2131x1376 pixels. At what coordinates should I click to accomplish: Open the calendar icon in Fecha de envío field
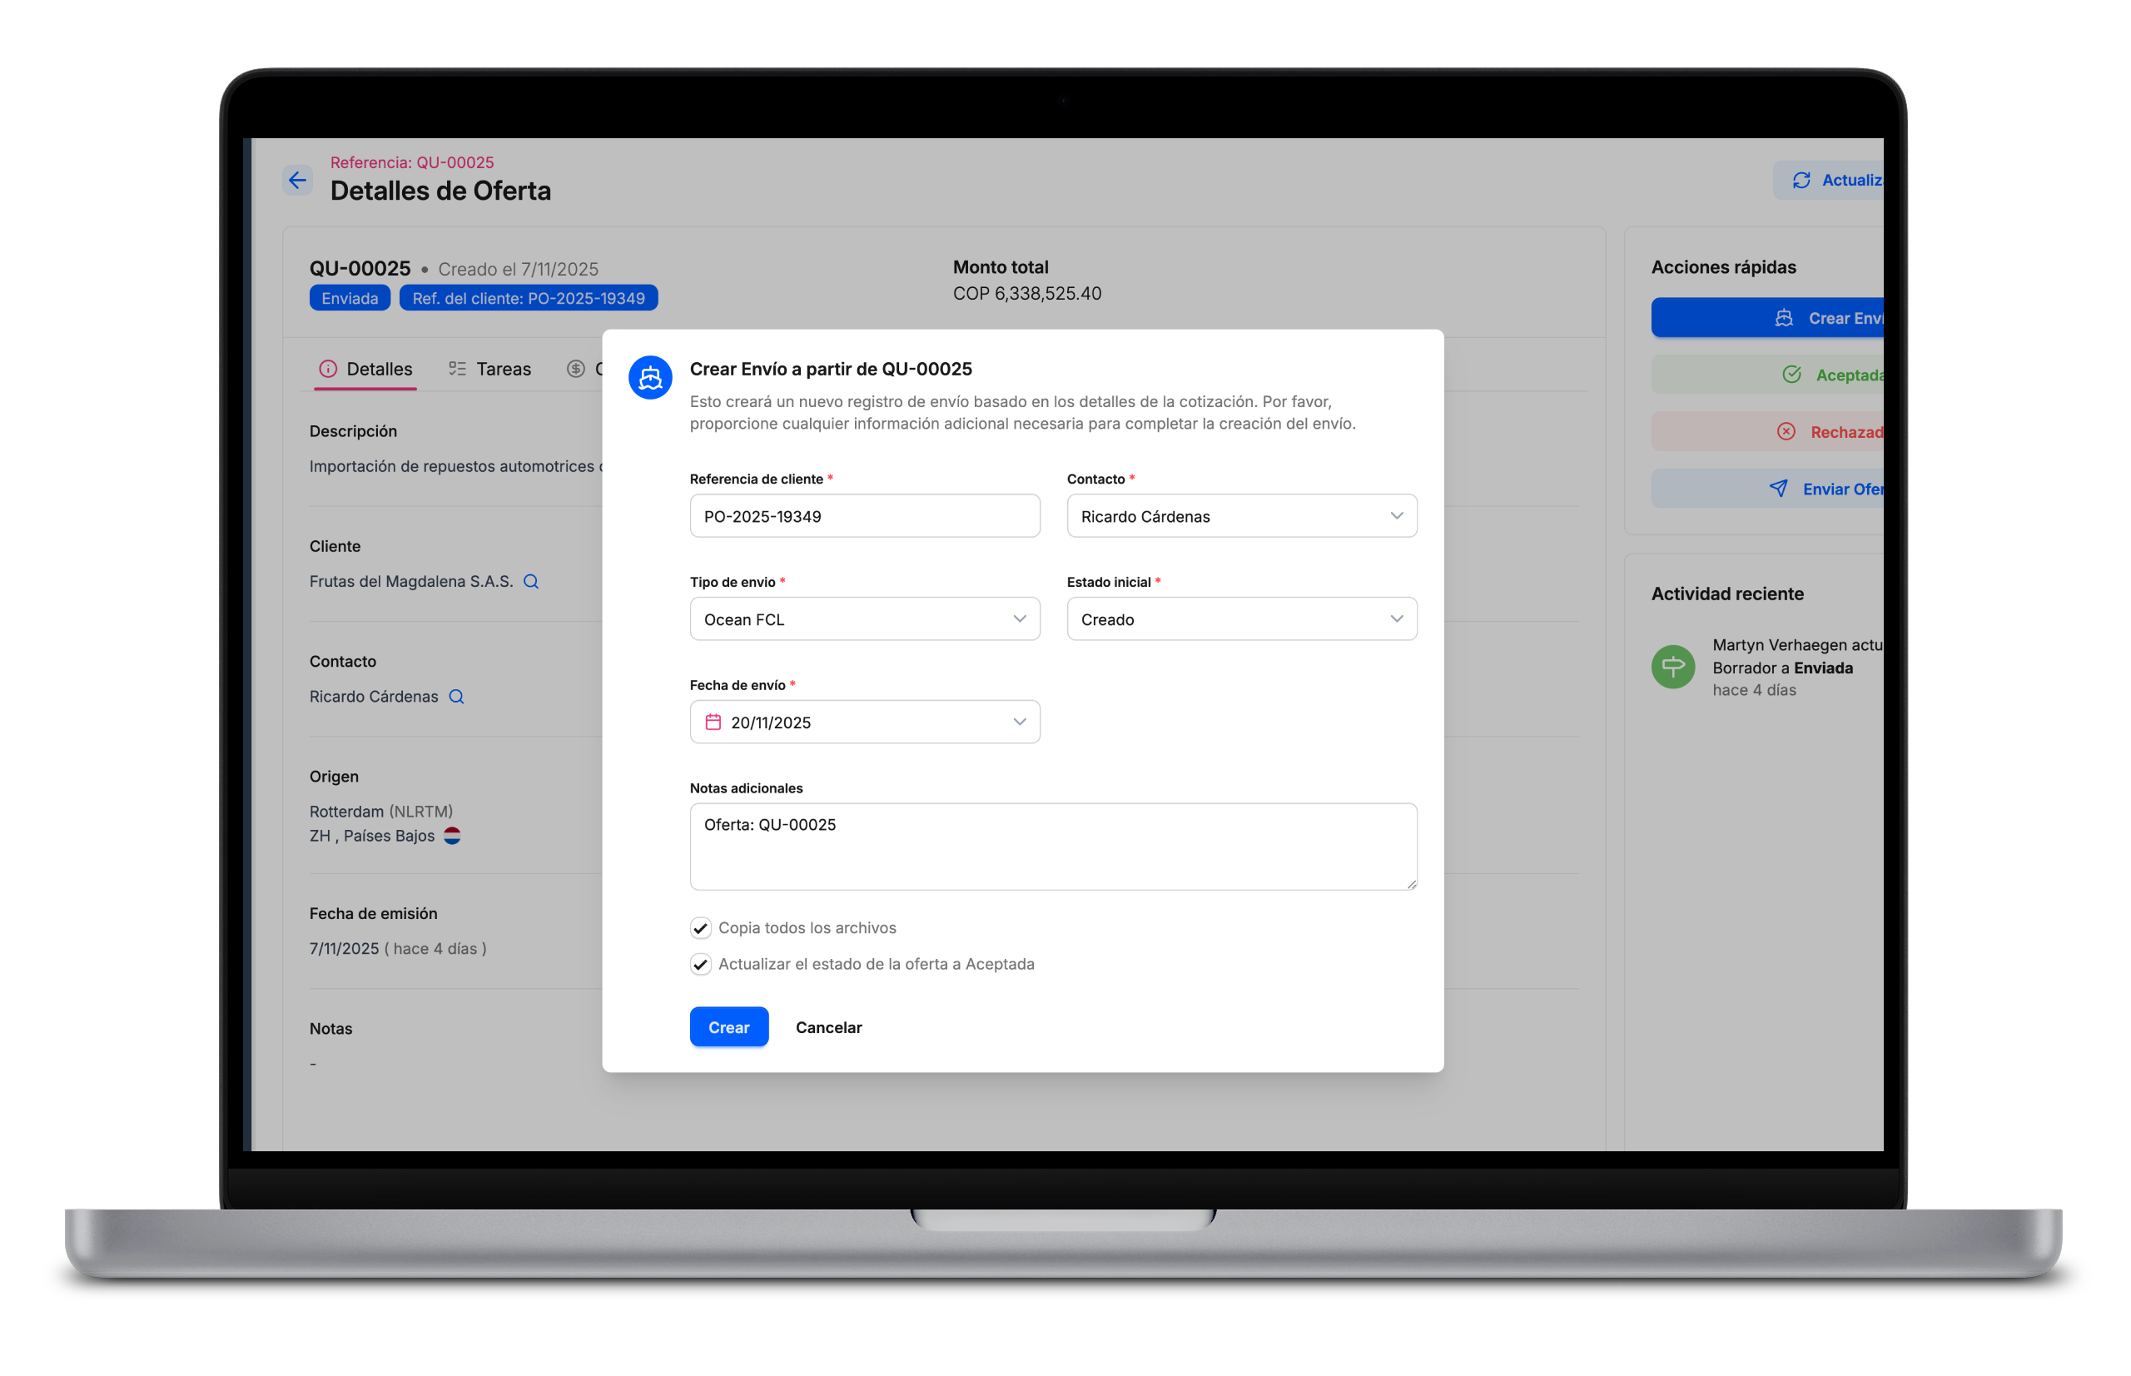[712, 722]
